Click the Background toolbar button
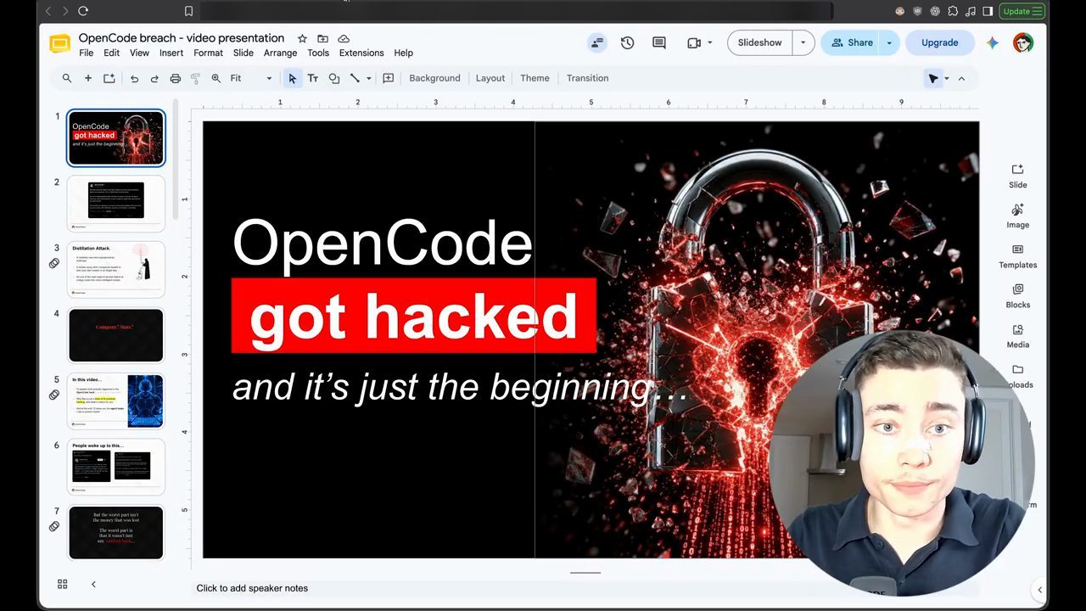Screen dimensions: 1086x611 [x=434, y=78]
